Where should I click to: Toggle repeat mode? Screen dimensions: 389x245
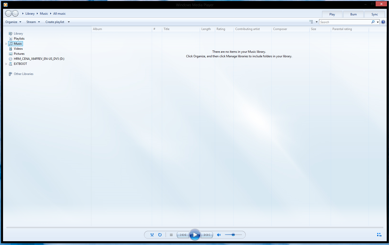click(160, 235)
